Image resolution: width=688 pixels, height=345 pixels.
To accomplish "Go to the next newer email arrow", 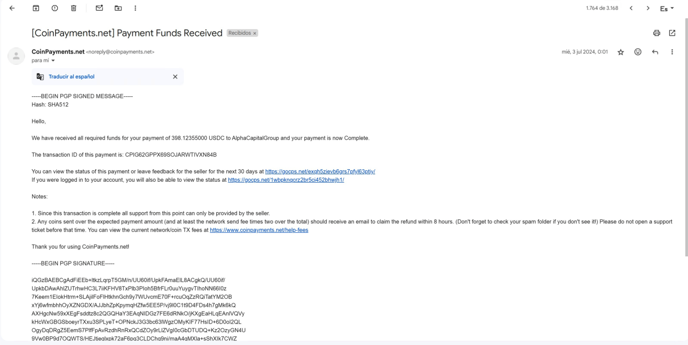I will [631, 8].
